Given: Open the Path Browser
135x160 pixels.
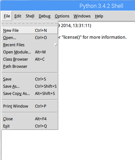Looking at the screenshot, I should click(x=30, y=66).
